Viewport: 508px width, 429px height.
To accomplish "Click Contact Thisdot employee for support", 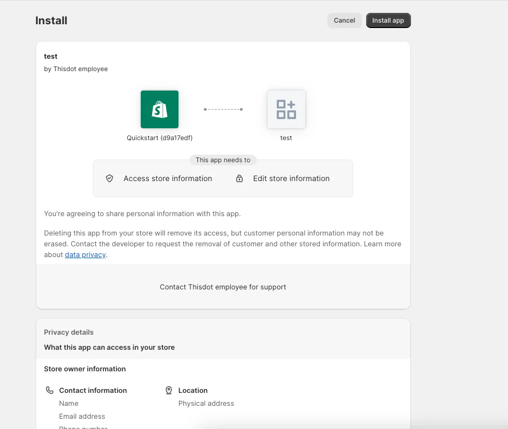I will tap(223, 287).
